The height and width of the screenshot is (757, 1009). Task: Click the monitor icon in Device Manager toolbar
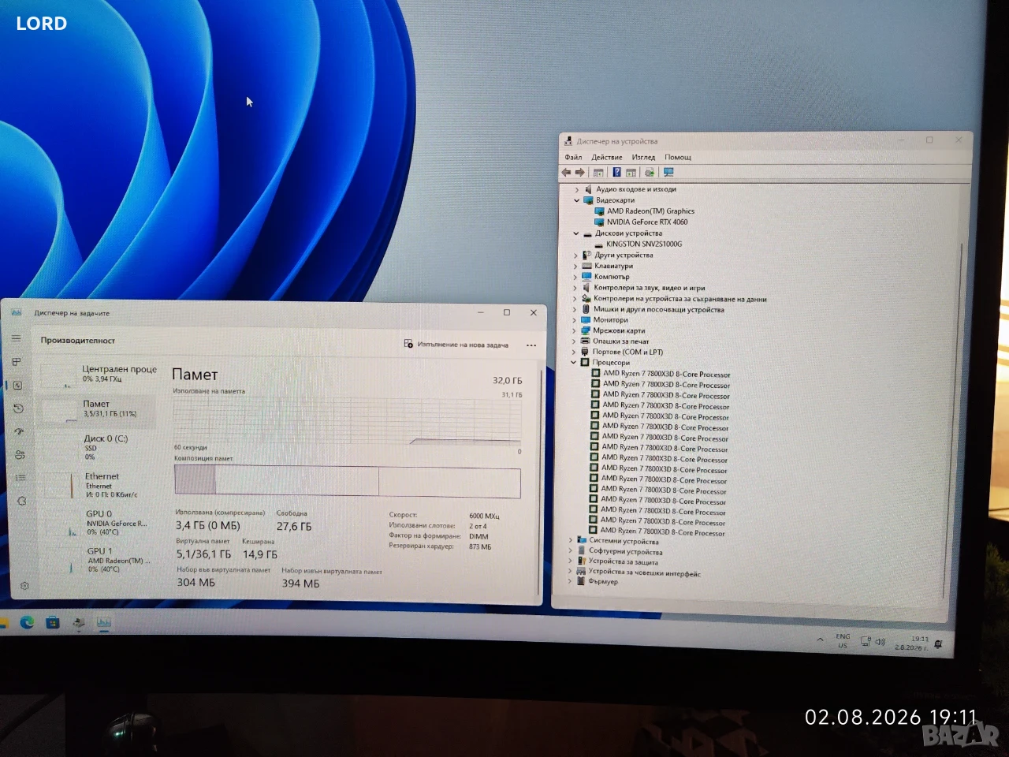pos(669,173)
